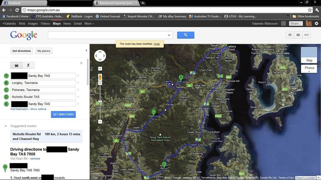Screen dimensions: 321x180
Task: Open the NetBank - Logon bookmark
Action: [x=79, y=16]
